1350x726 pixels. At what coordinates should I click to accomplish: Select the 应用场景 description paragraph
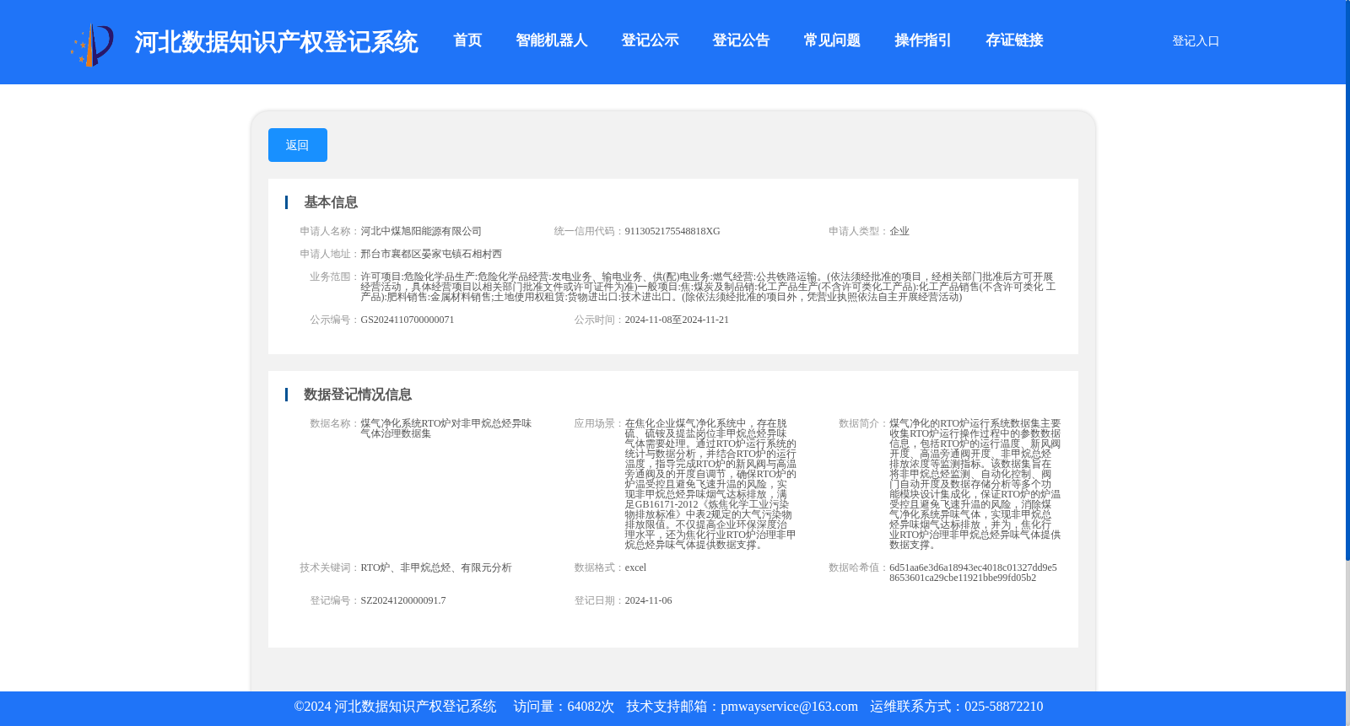click(710, 484)
